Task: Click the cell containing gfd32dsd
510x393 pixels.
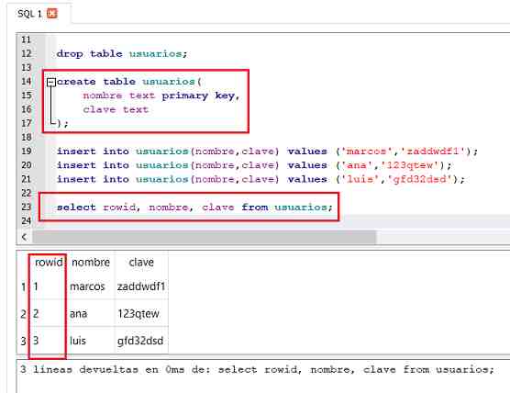Action: click(x=141, y=341)
